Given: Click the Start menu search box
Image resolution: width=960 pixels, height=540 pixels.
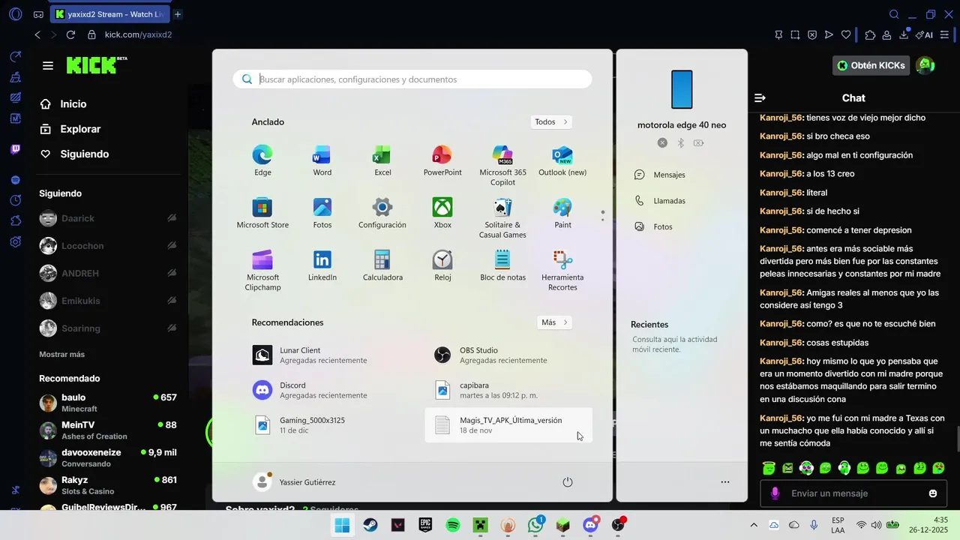Looking at the screenshot, I should 412,79.
